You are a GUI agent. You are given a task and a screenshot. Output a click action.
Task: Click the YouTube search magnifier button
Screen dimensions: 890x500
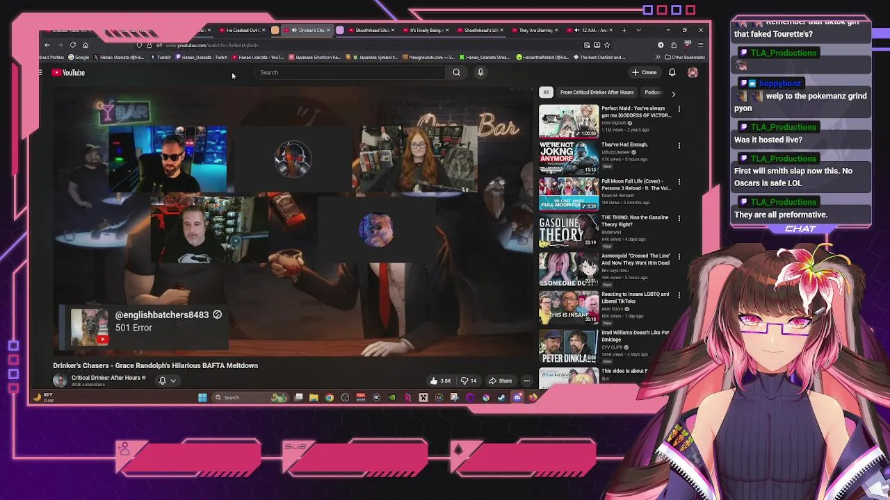click(x=456, y=72)
